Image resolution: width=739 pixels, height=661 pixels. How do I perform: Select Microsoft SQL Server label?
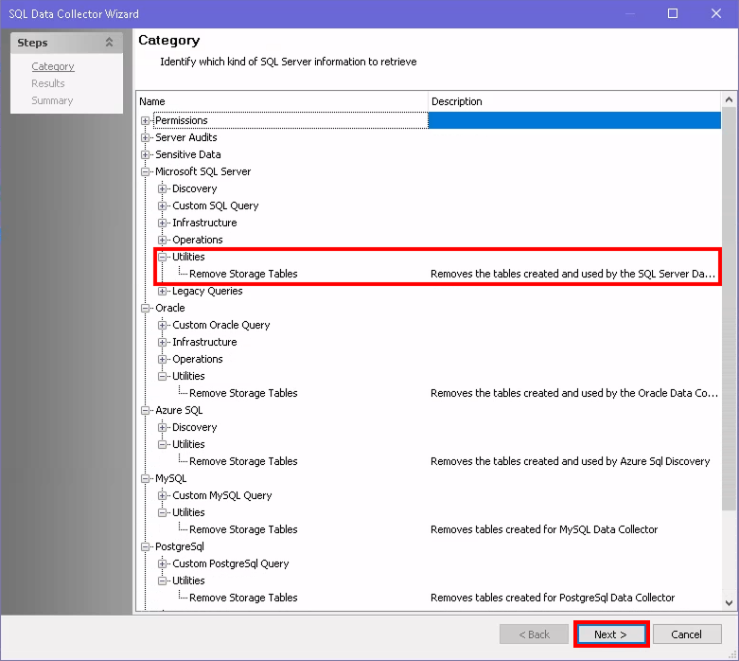point(203,171)
